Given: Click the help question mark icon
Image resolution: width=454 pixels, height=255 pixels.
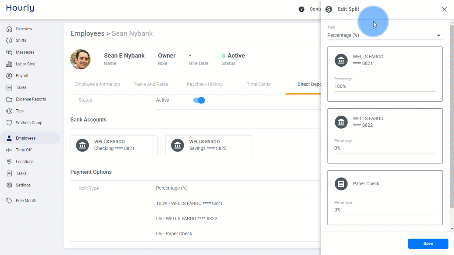Looking at the screenshot, I should 302,9.
